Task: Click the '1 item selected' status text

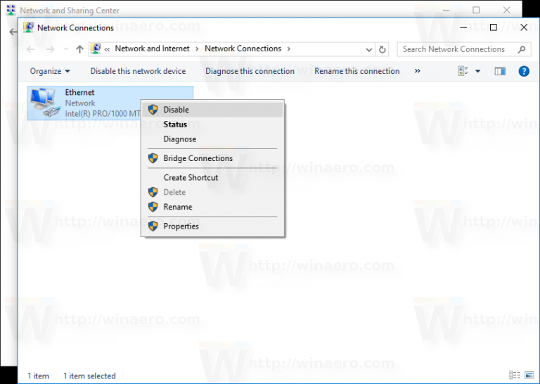Action: (89, 376)
